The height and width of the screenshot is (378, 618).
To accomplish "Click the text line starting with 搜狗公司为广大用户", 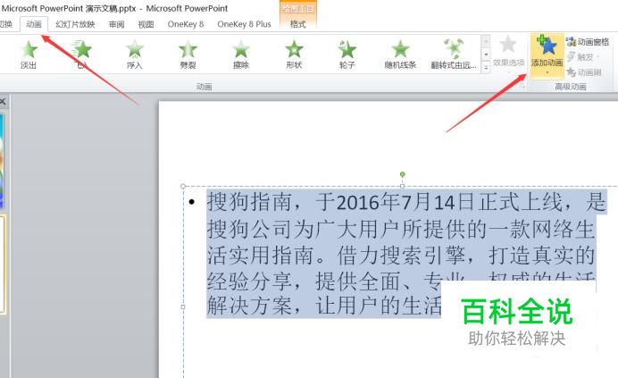I will pos(401,230).
